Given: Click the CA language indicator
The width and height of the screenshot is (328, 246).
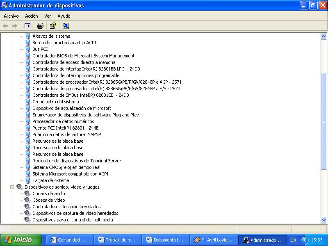Looking at the screenshot, I should pos(293,240).
